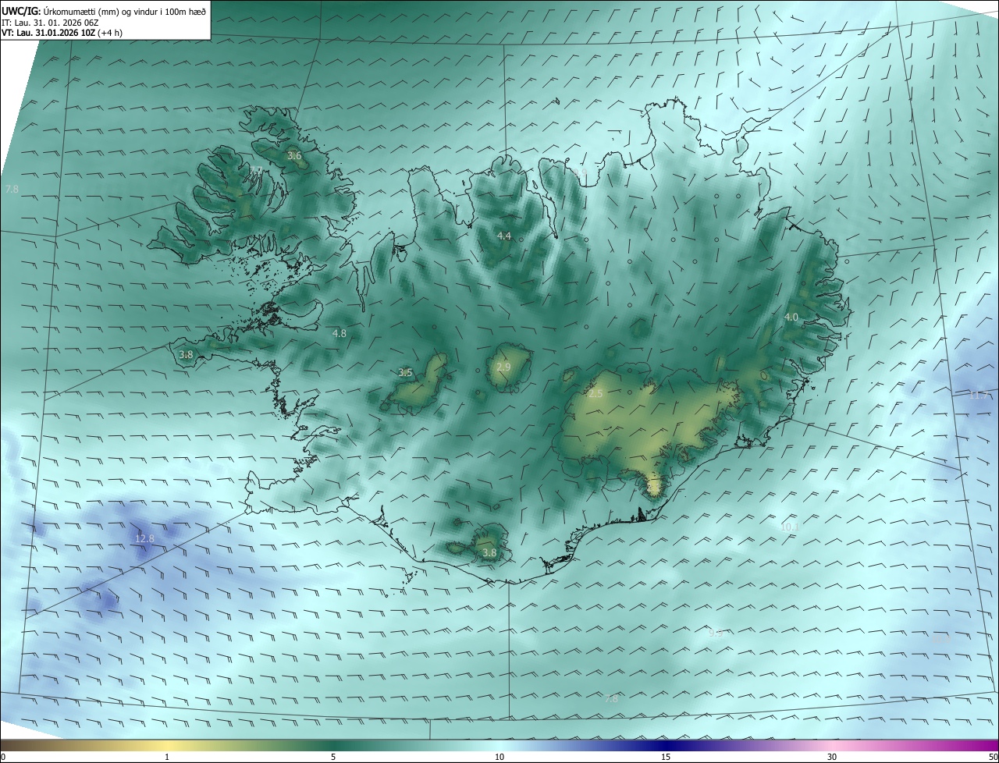Image resolution: width=999 pixels, height=763 pixels.
Task: Pick the pale yellow colour above the 1 label
Action: click(x=167, y=745)
